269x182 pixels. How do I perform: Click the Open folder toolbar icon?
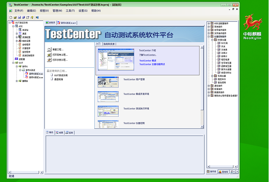click(x=15, y=17)
